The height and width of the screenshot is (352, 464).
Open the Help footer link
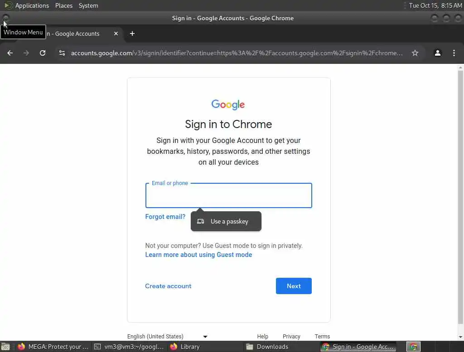(262, 336)
